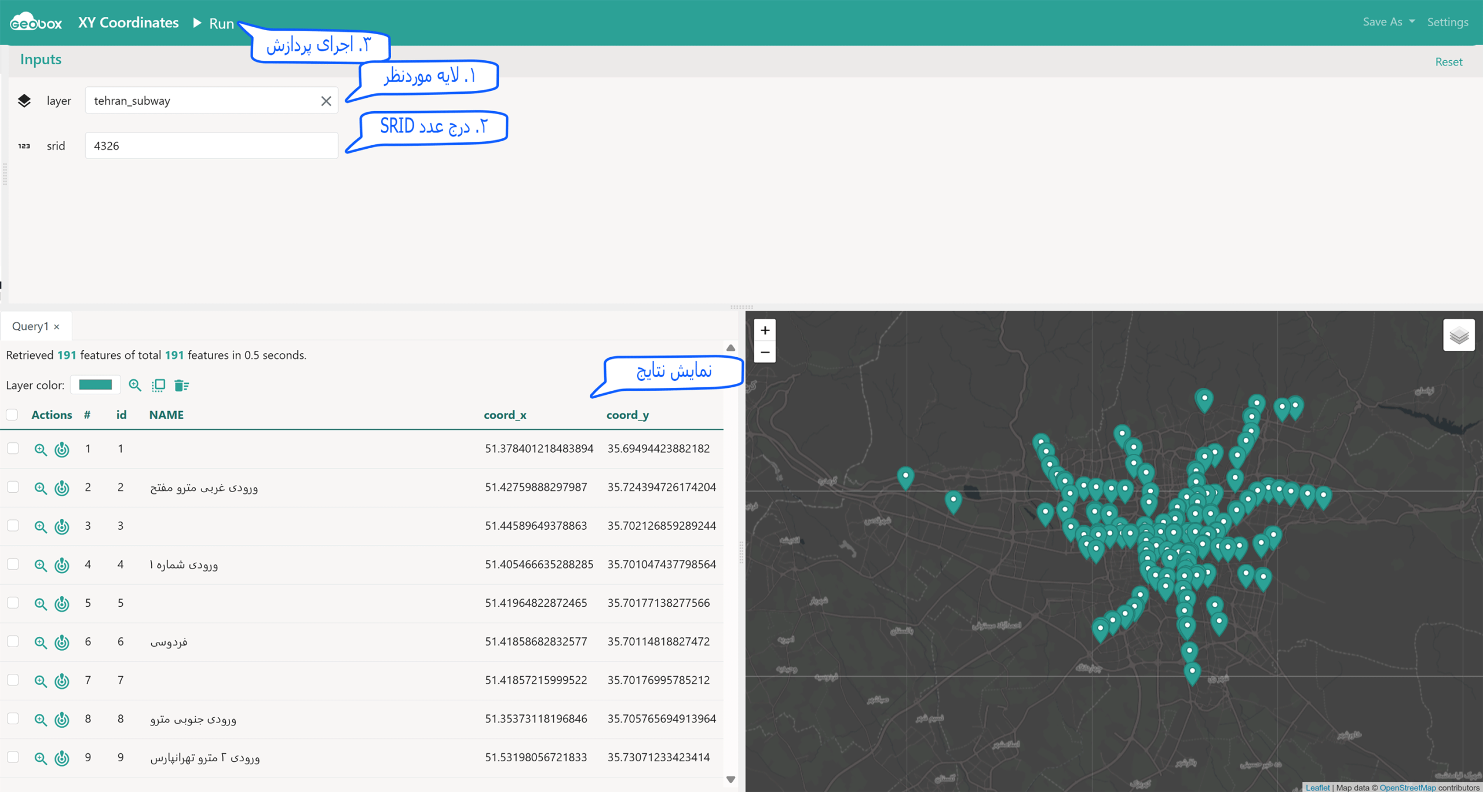
Task: Switch to the Query1 tab
Action: tap(30, 327)
